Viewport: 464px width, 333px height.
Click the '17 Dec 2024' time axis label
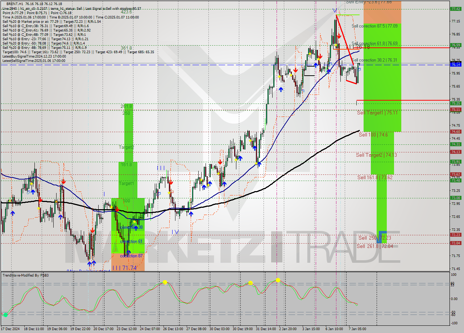tap(11, 329)
